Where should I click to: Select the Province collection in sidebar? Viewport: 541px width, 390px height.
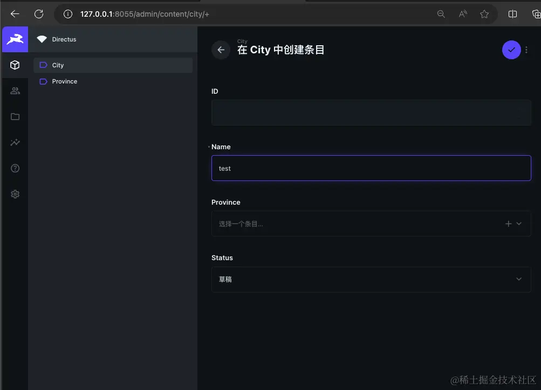pos(113,81)
